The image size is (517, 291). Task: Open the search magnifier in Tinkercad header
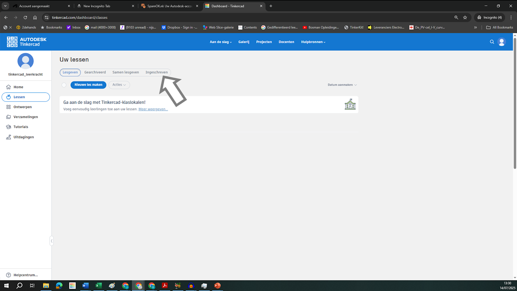492,42
